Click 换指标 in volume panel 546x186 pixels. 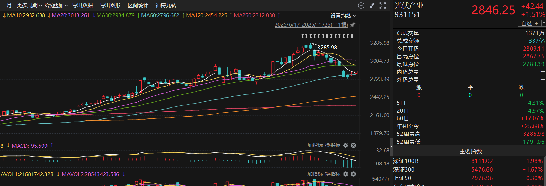333,174
